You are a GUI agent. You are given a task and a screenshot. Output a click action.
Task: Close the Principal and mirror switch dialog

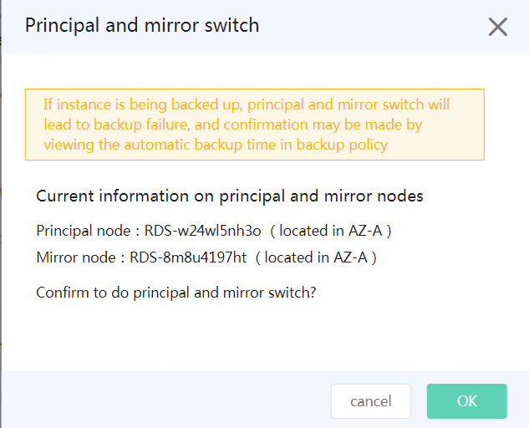[497, 27]
